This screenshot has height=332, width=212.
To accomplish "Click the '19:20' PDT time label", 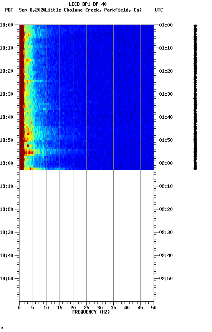I will 7,210.
